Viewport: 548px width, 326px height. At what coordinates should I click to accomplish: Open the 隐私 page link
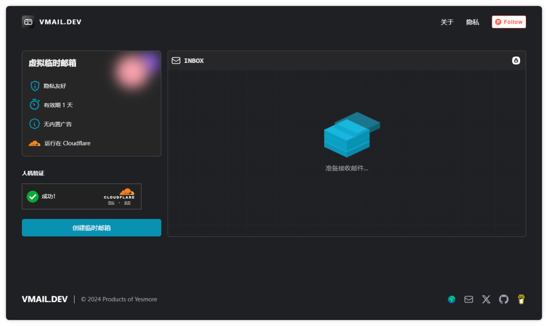tap(472, 22)
